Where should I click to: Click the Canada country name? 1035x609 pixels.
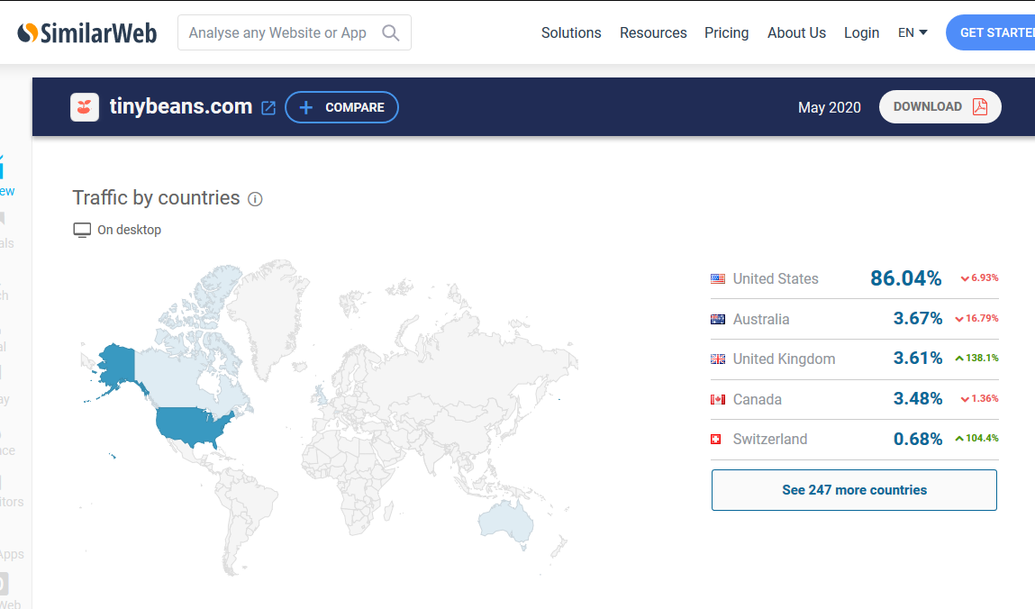(757, 399)
